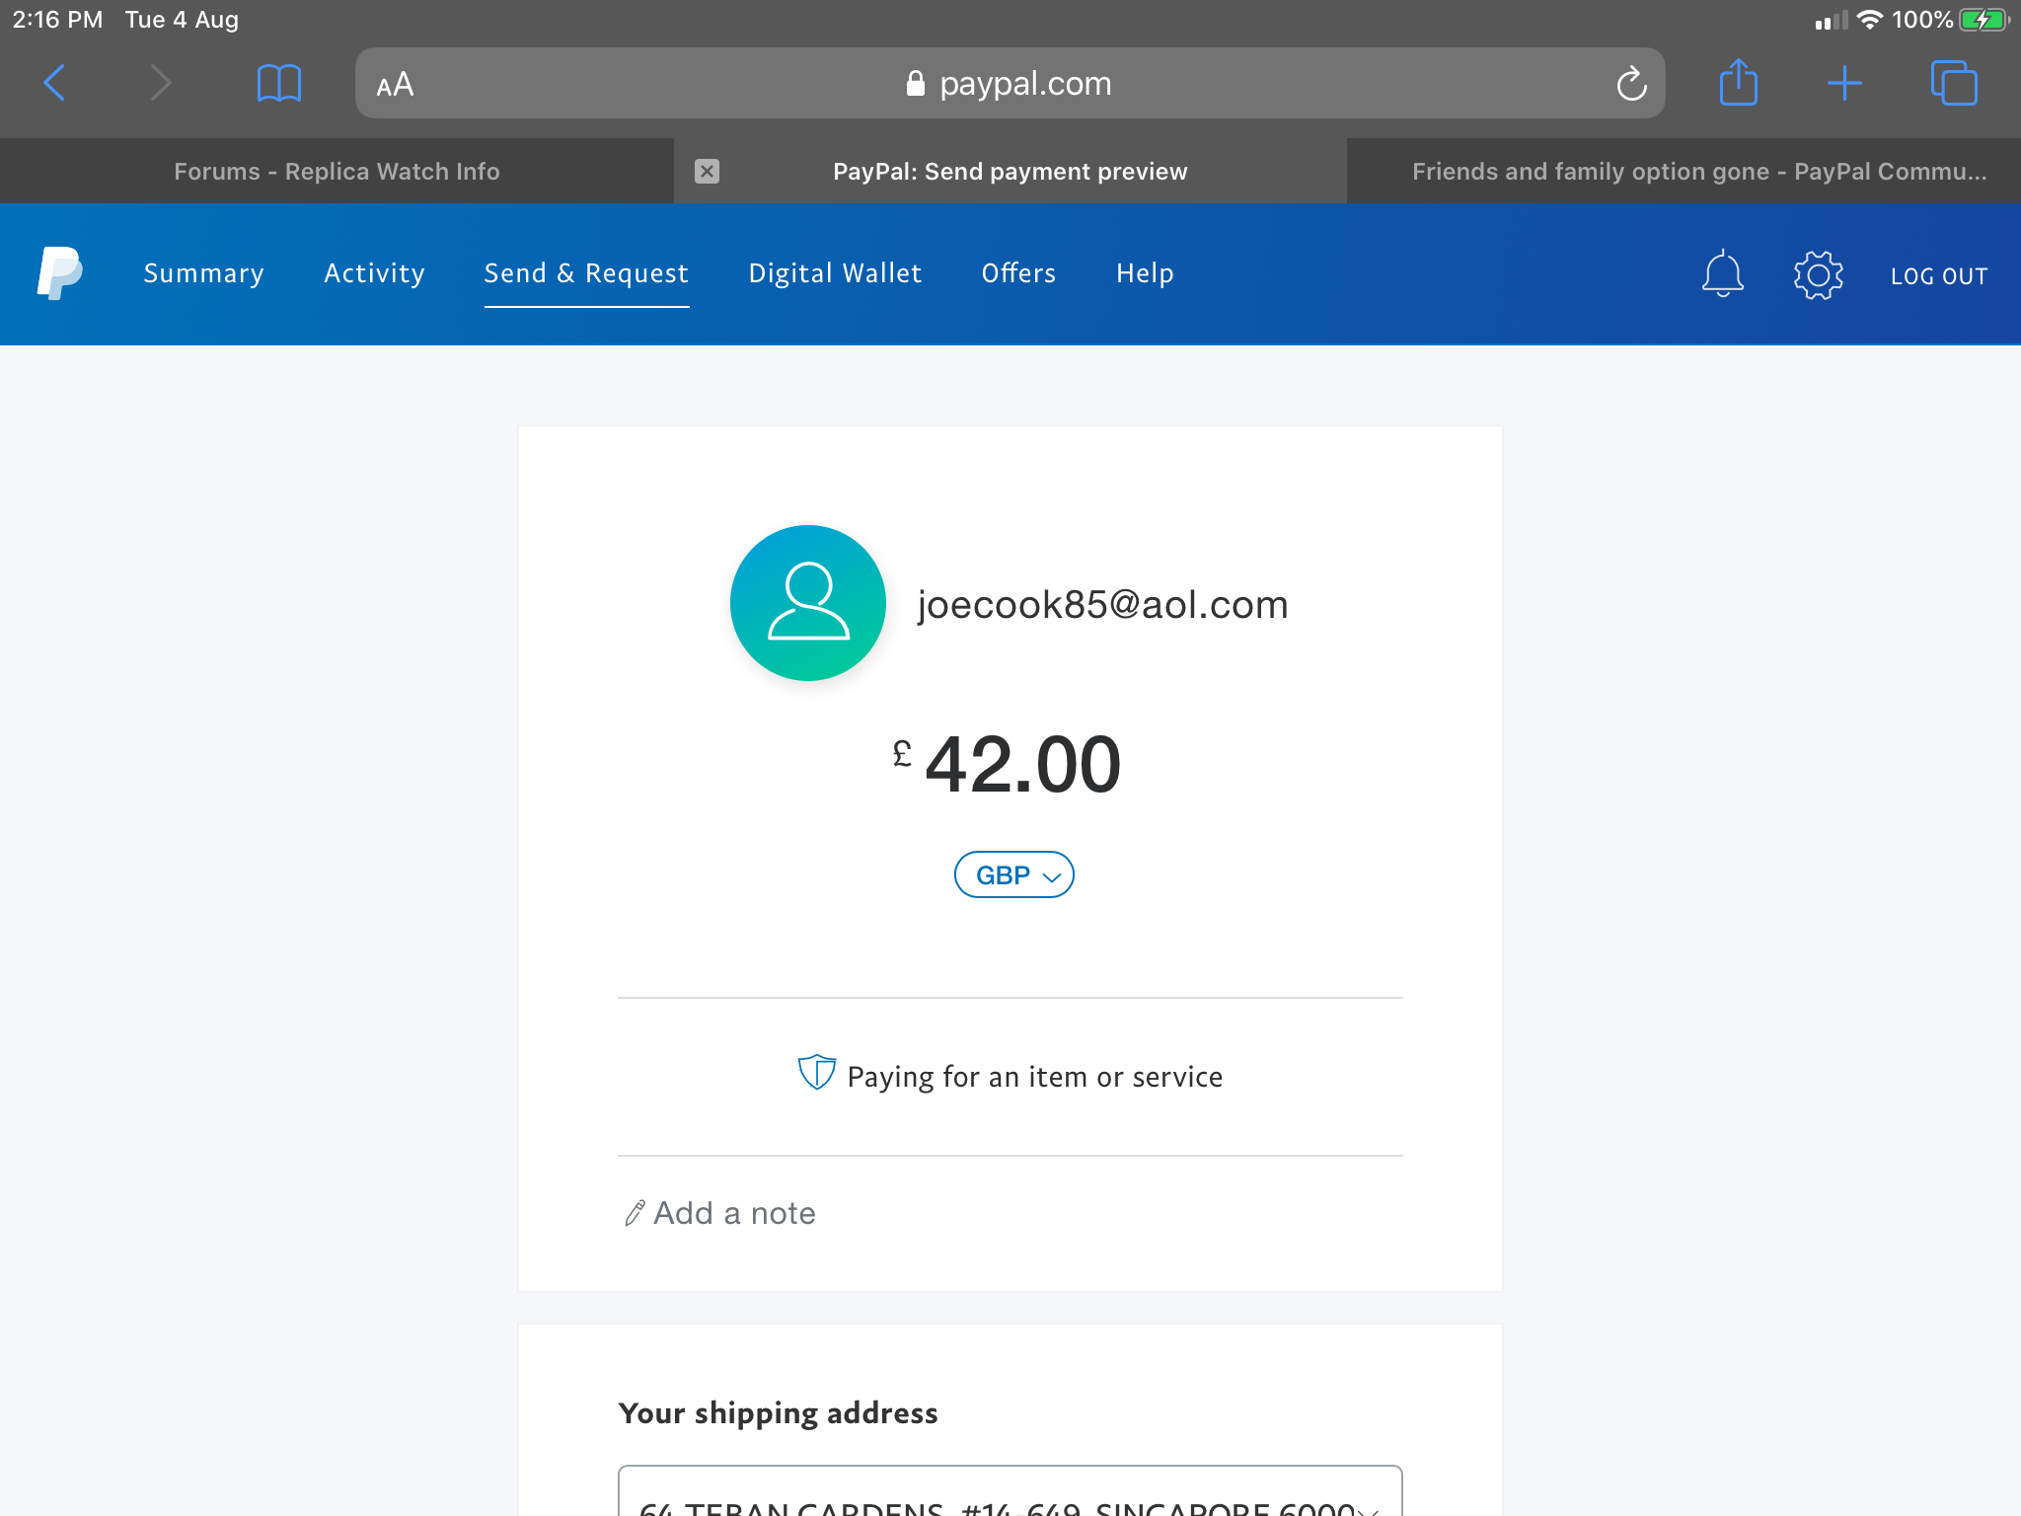Tap the battery indicator in status bar
2021x1516 pixels.
1984,20
